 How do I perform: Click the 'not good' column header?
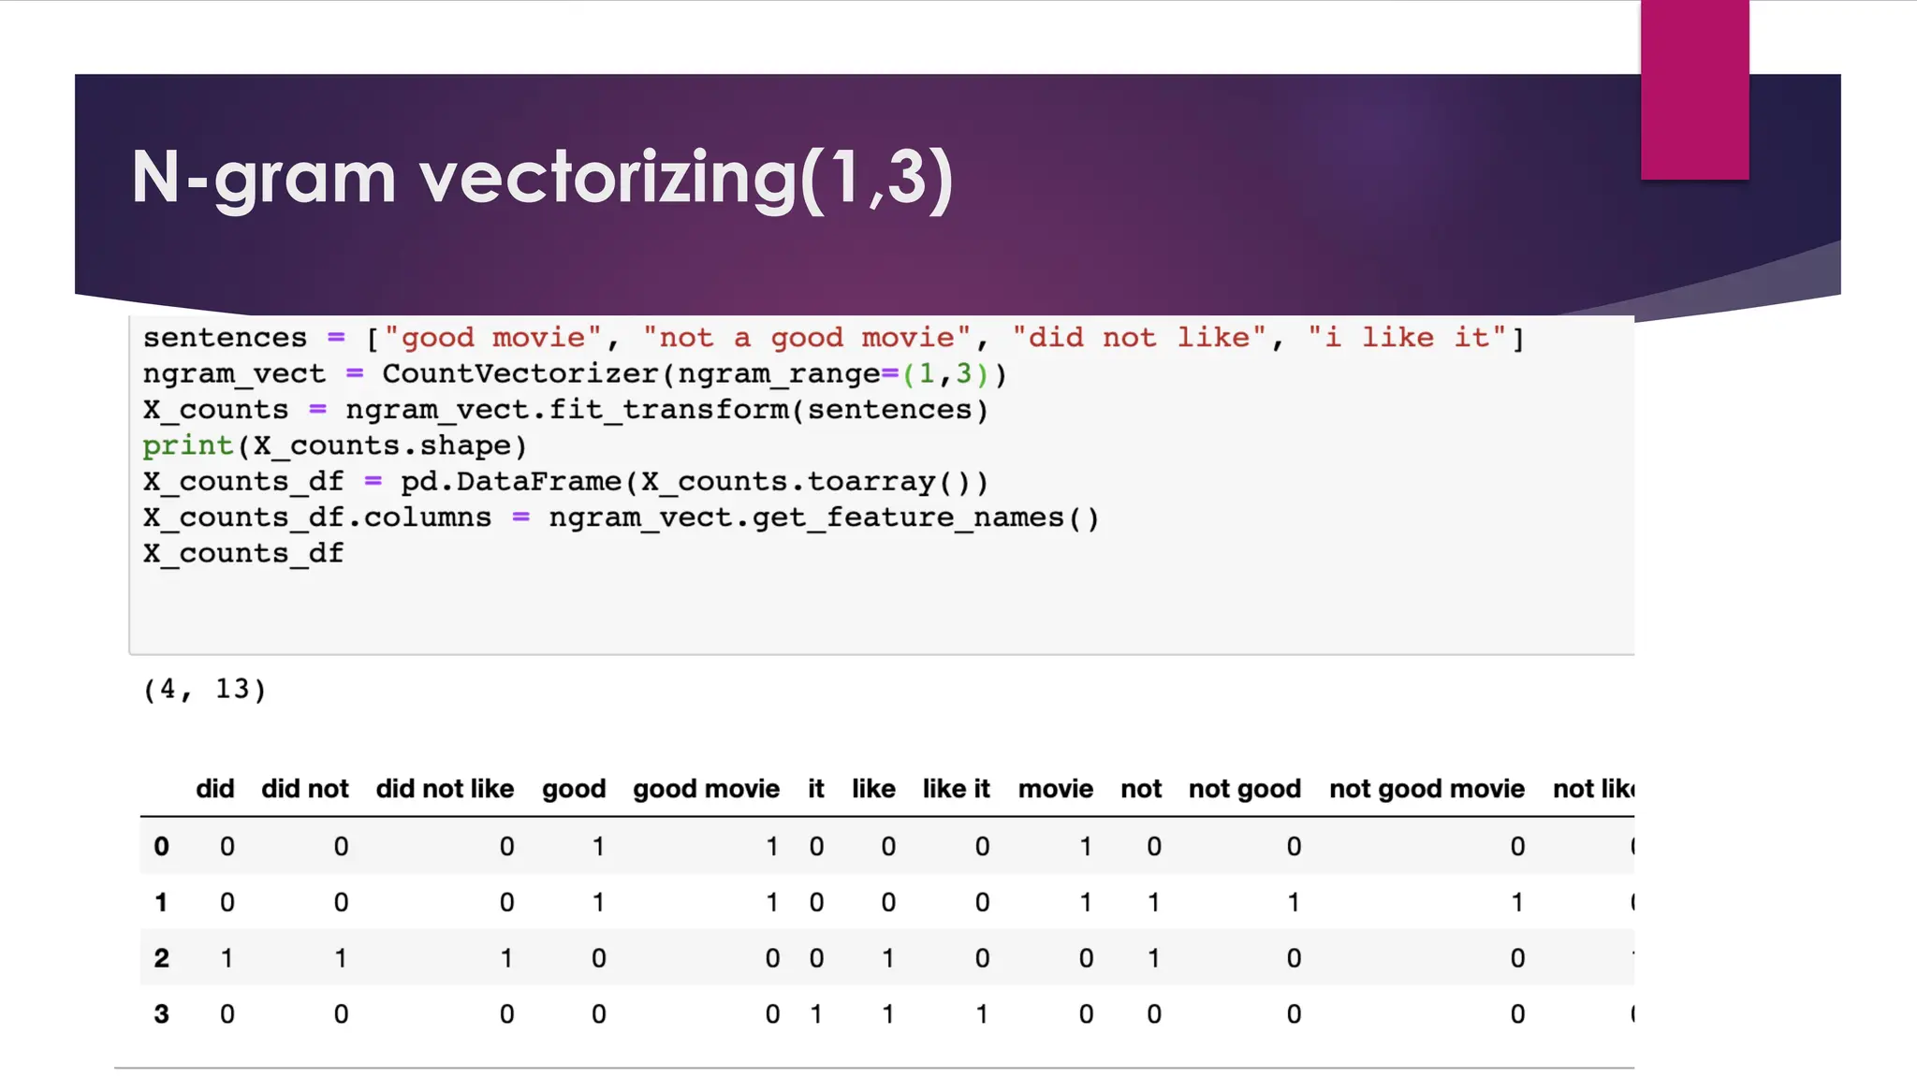pyautogui.click(x=1244, y=789)
